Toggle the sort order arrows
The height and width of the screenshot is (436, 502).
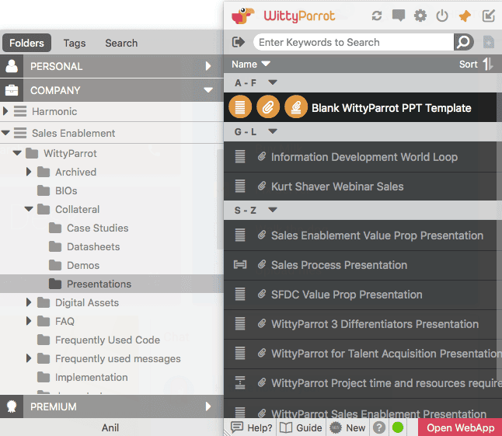488,65
